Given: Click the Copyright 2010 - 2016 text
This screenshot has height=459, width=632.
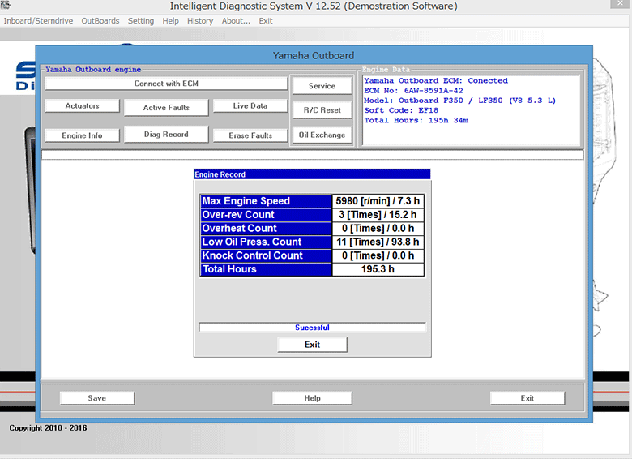Looking at the screenshot, I should (48, 428).
